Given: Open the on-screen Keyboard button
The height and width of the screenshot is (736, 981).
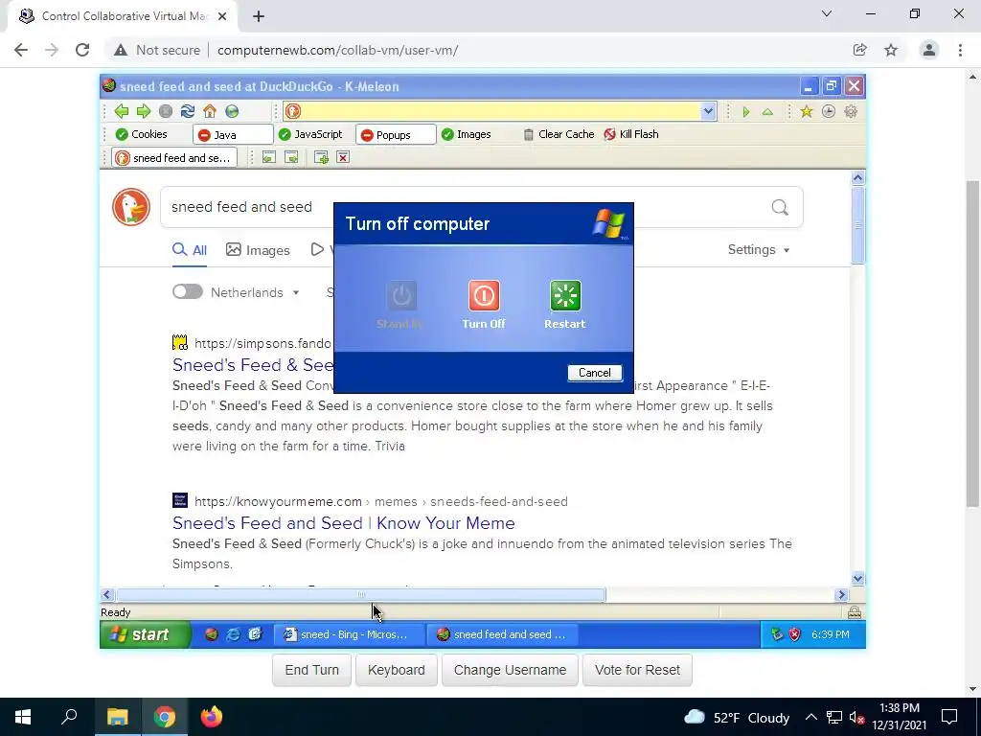Looking at the screenshot, I should pos(396,670).
